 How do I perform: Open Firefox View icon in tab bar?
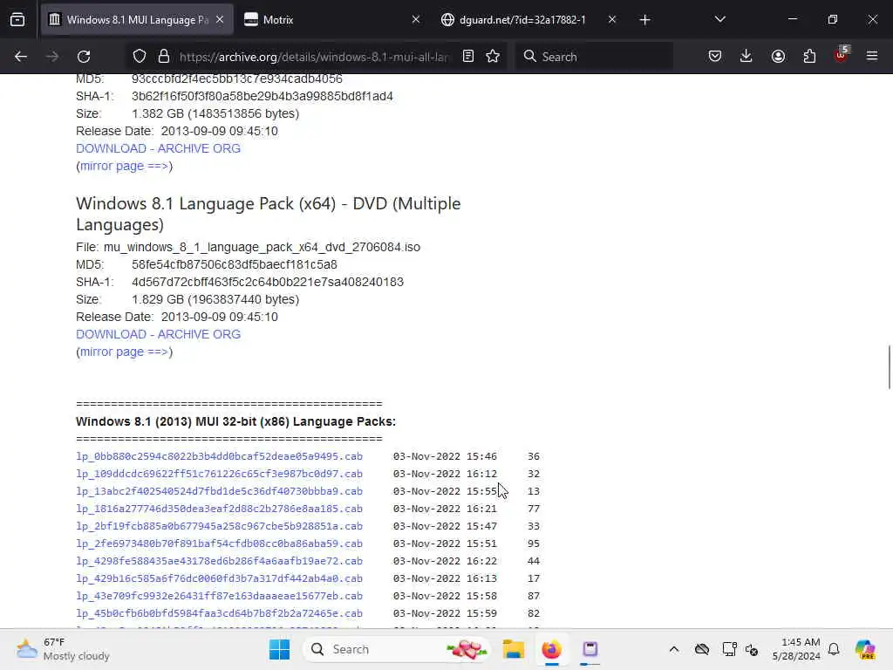point(17,20)
